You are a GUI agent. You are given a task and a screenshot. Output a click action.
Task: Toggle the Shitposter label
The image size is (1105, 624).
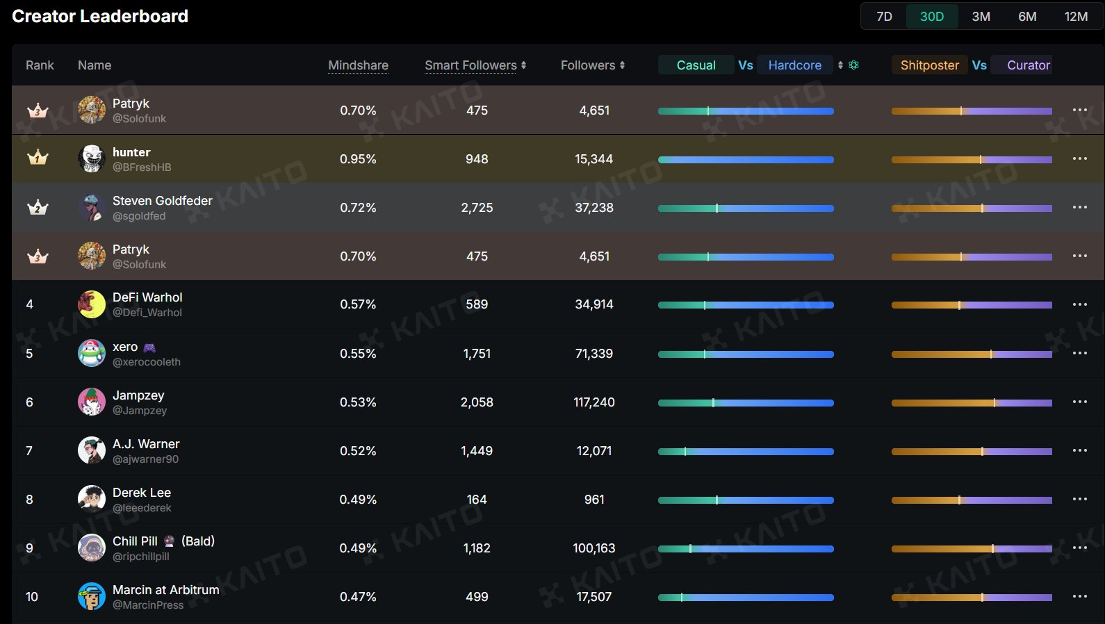point(930,65)
